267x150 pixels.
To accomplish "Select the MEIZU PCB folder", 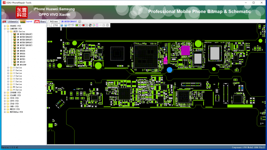I will click(x=15, y=109).
